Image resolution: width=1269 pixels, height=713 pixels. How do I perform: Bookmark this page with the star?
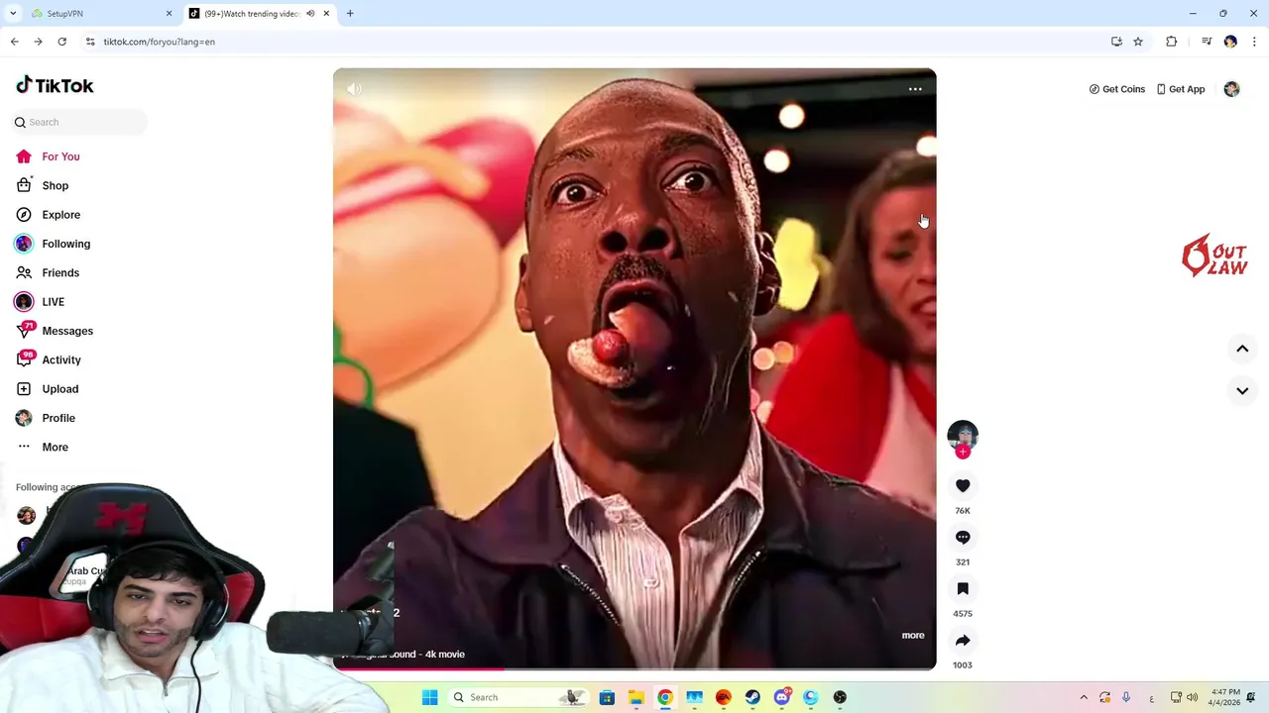1138,42
